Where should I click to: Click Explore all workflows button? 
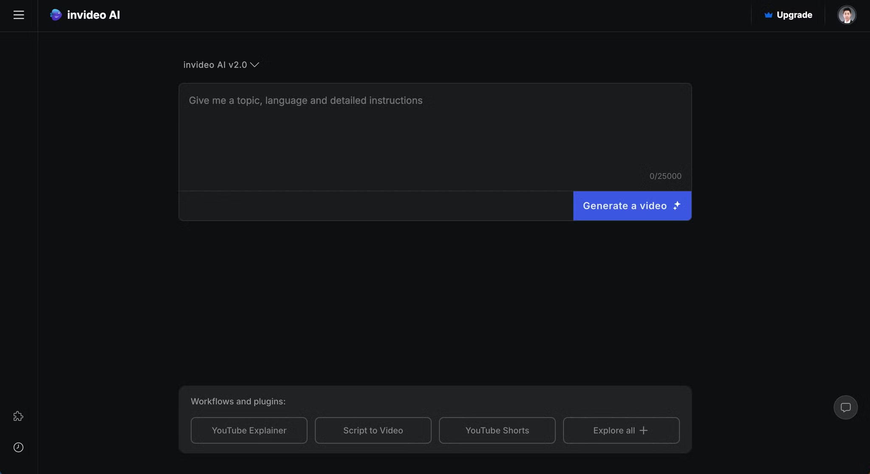click(x=621, y=430)
